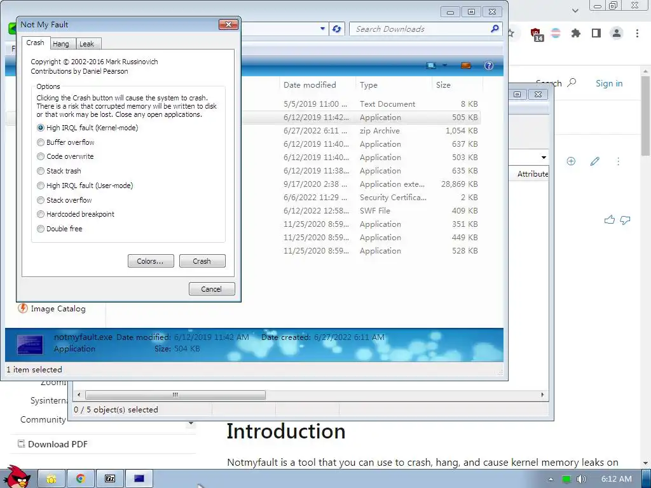Screen dimensions: 651x488
Task: Click the thumbs up feedback icon
Action: pos(610,220)
